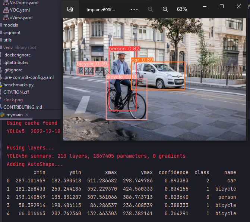Click the 'person 0.82' detection label
Screen dimensions: 250x222
(124, 49)
